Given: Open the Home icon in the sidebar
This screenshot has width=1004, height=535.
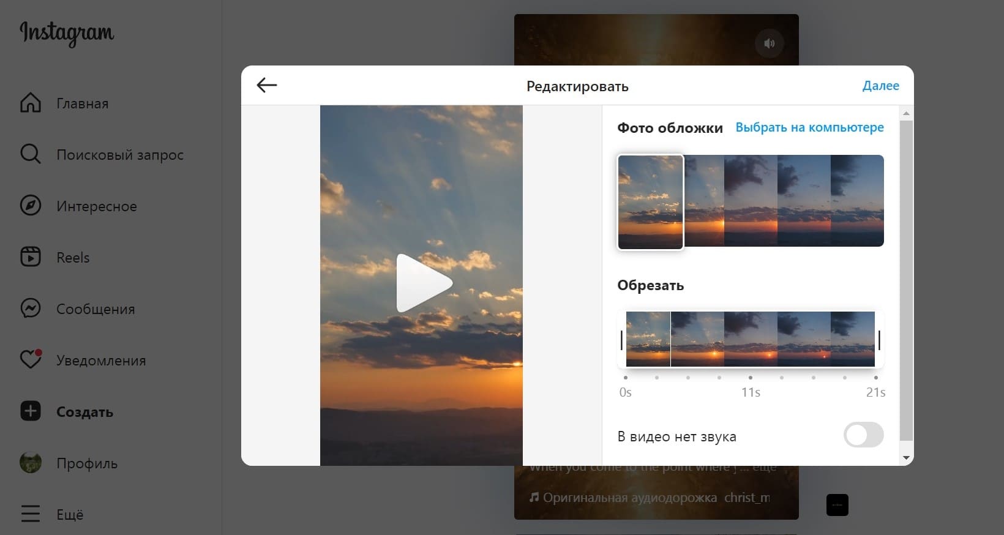Looking at the screenshot, I should tap(31, 103).
